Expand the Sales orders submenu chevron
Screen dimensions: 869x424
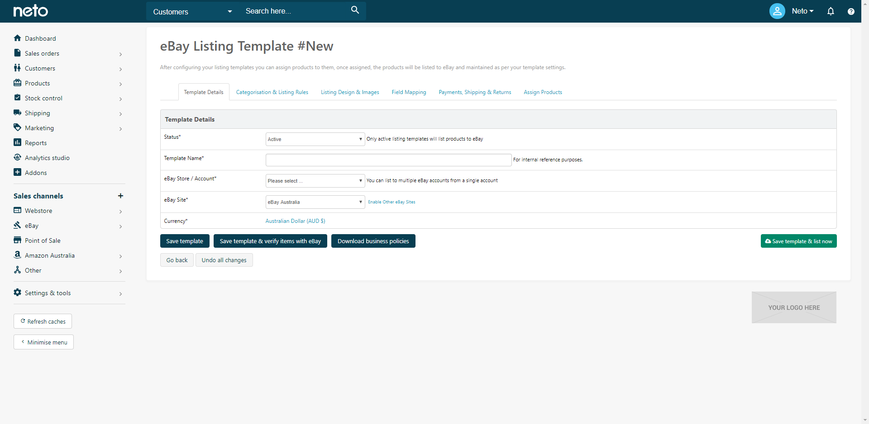pos(120,54)
